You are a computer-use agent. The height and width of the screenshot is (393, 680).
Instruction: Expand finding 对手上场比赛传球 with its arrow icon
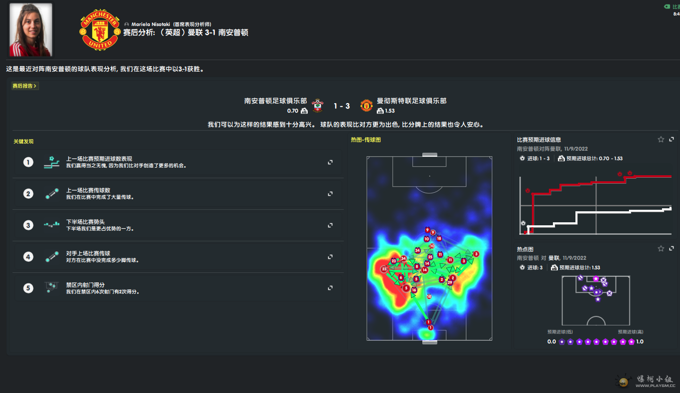330,257
